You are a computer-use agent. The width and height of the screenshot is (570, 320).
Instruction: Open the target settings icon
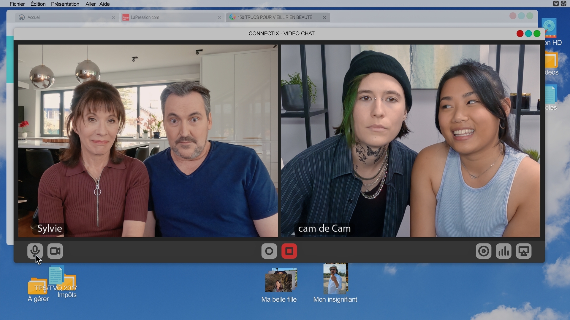(483, 251)
